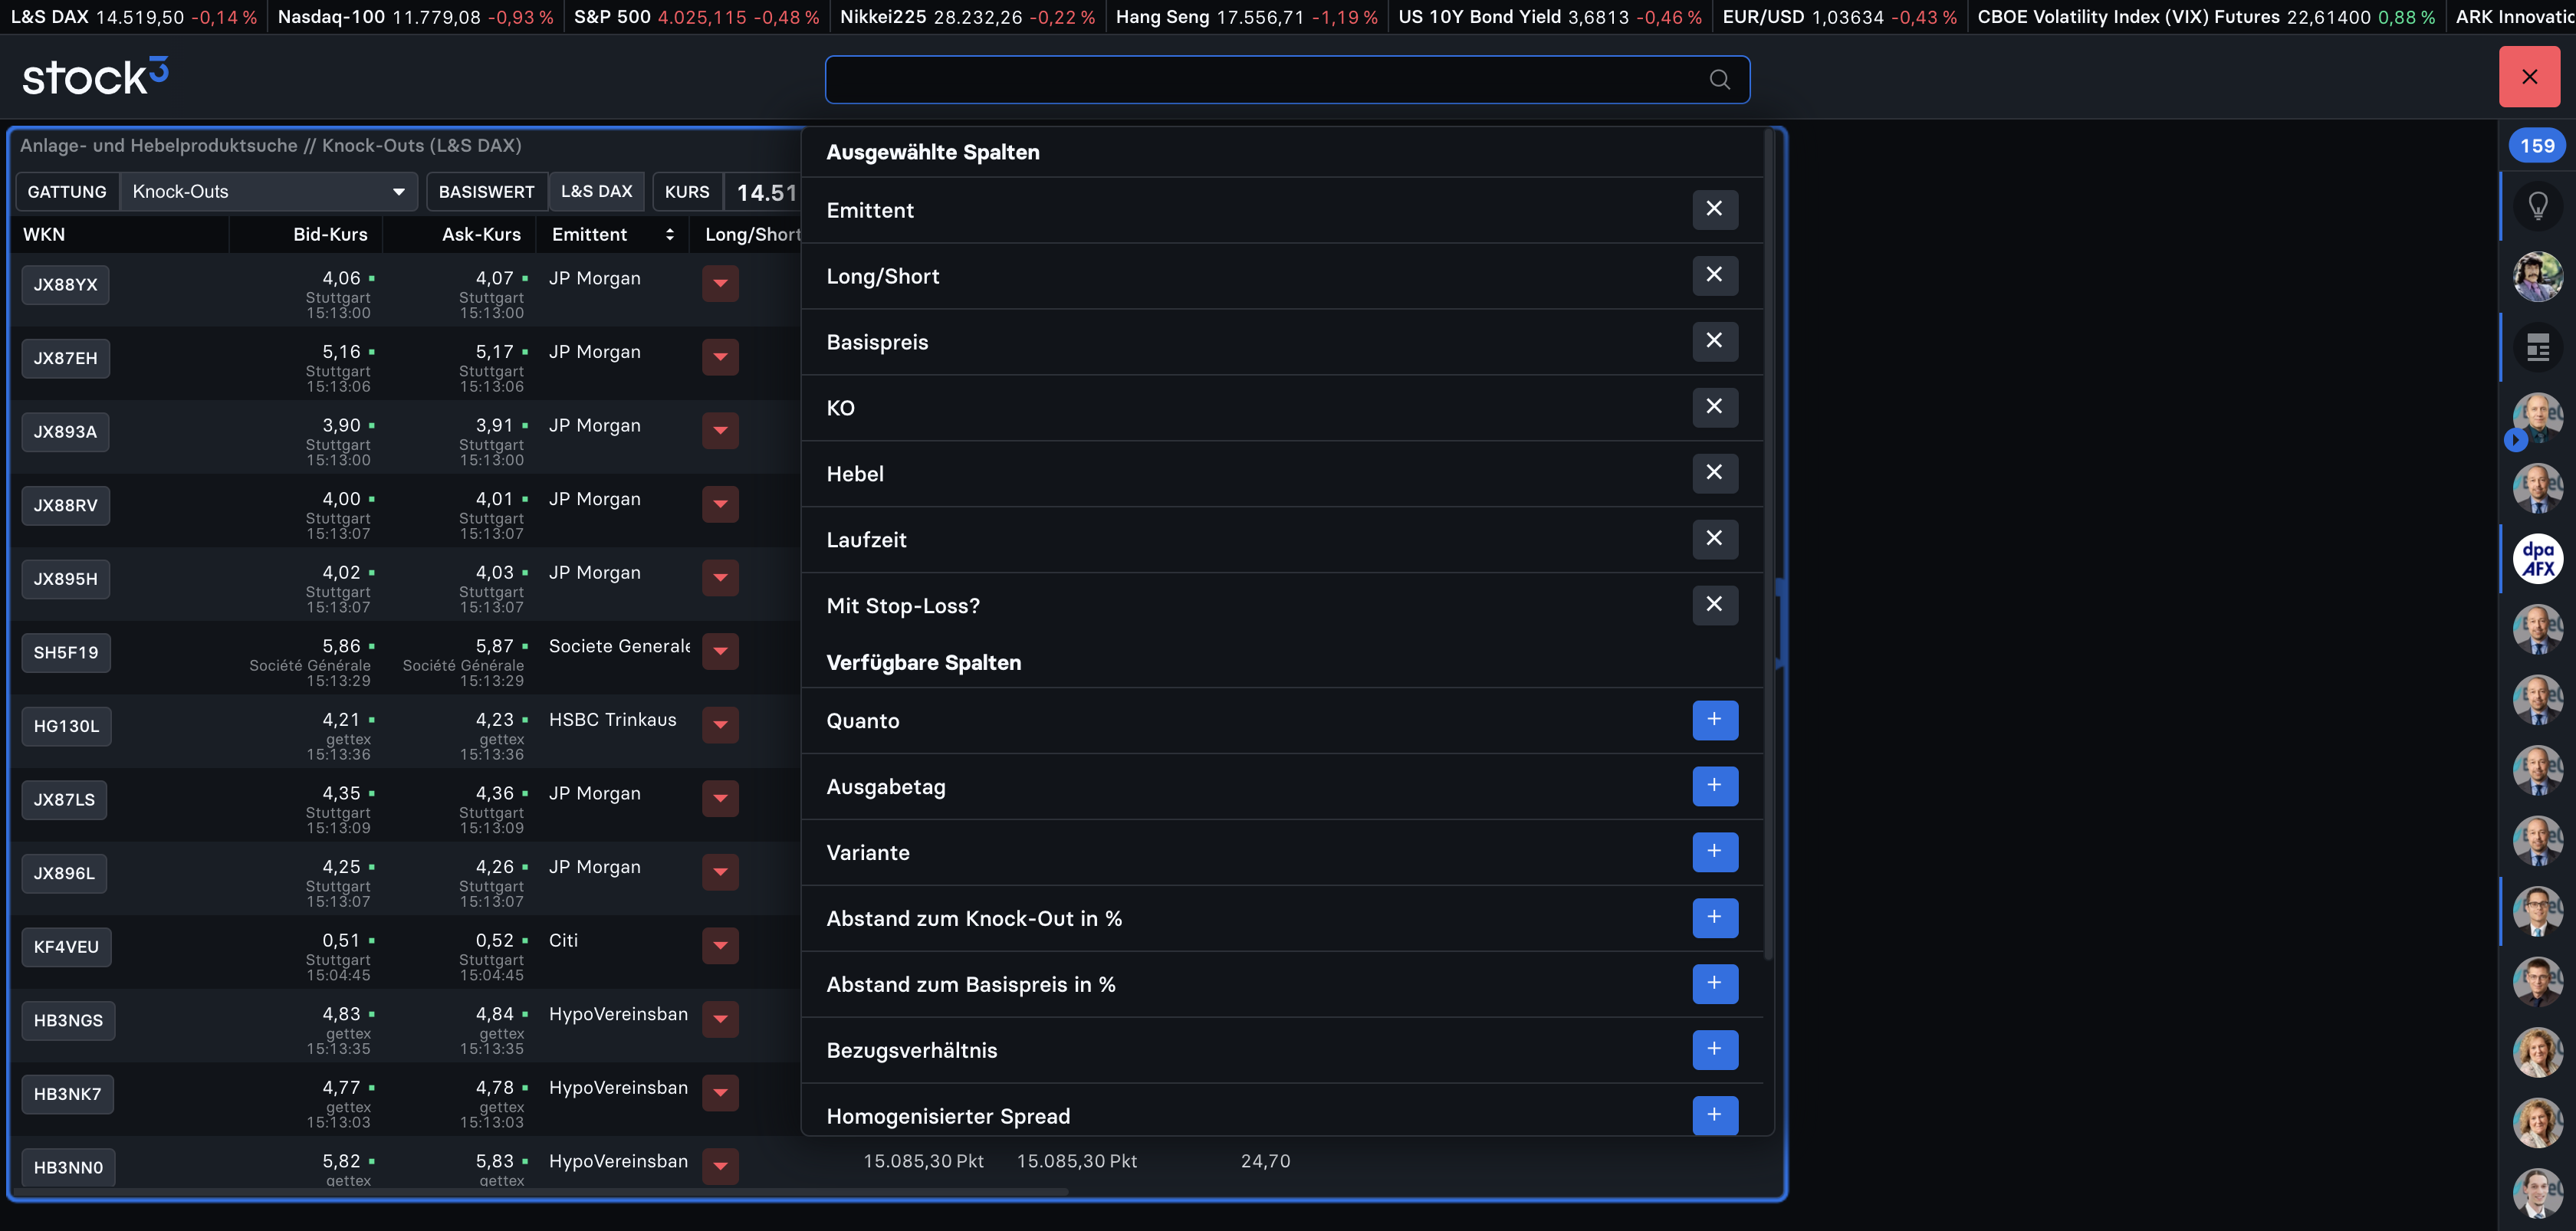Click the table horizontal scrollbar
The image size is (2576, 1231).
540,1192
